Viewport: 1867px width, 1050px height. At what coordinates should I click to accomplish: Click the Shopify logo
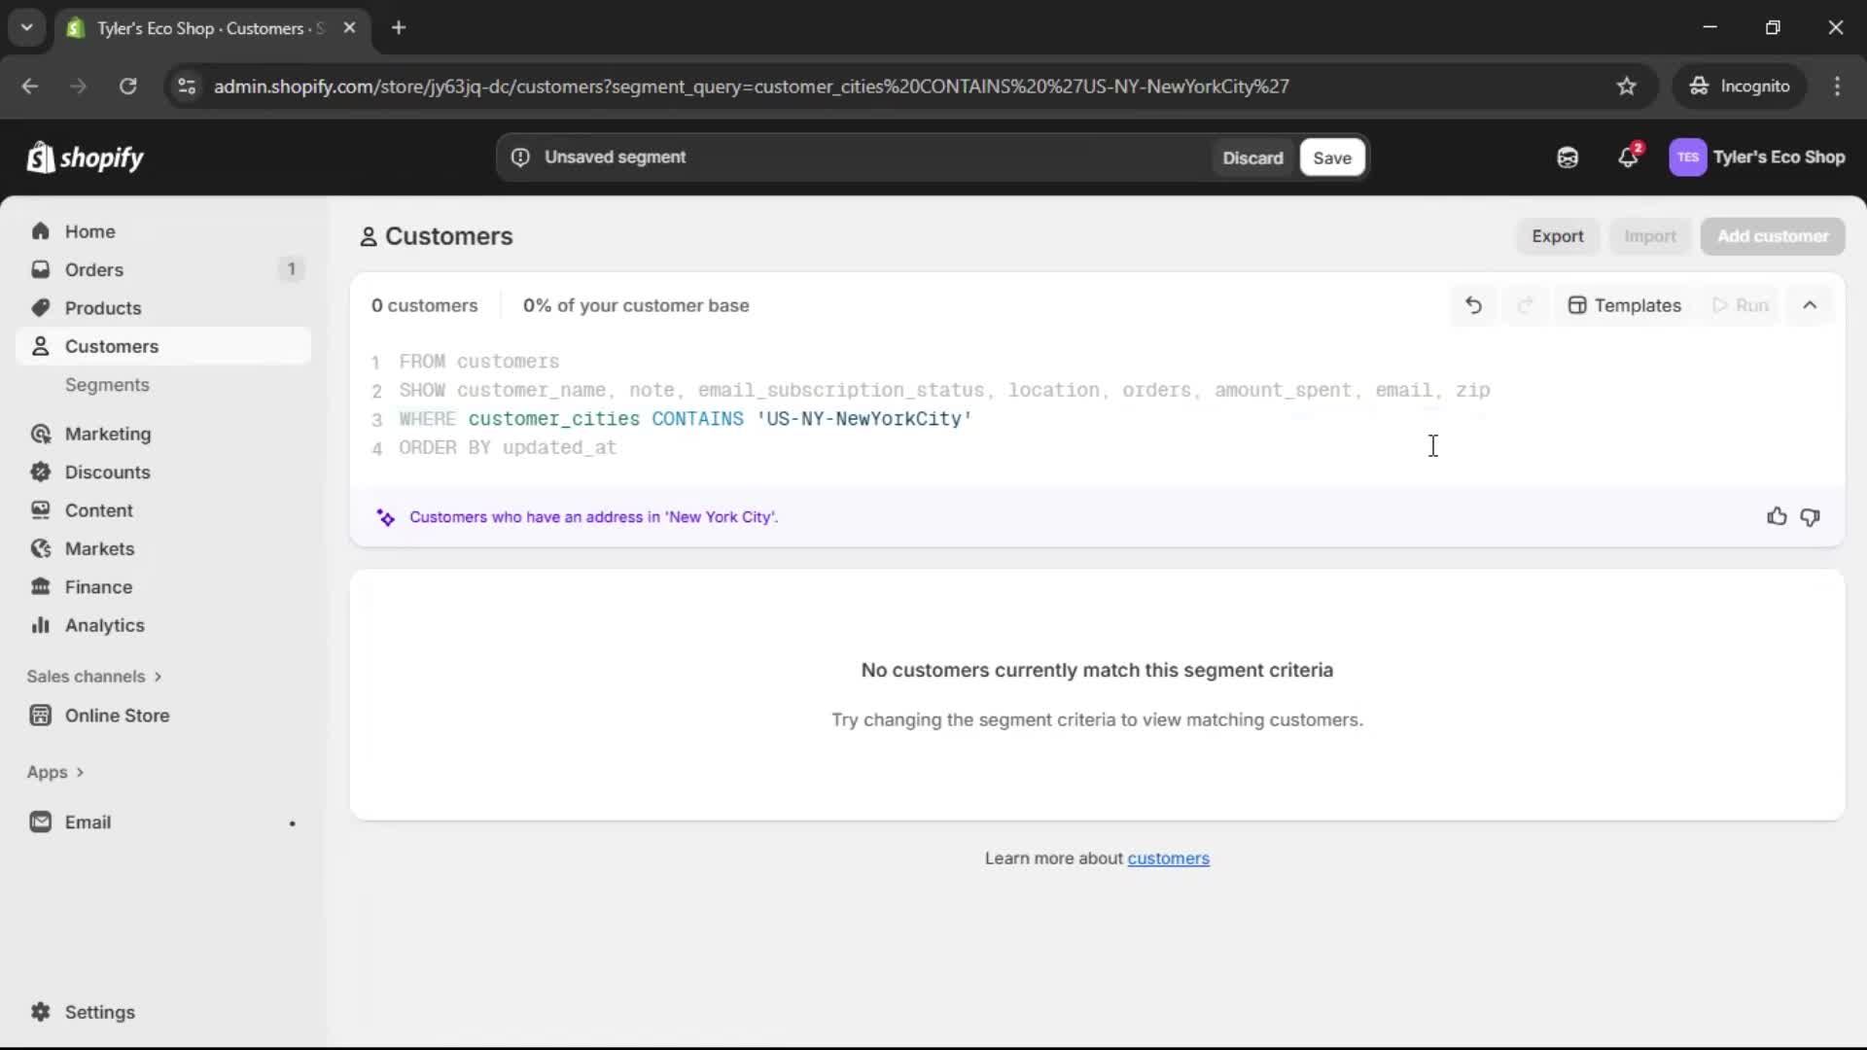(x=85, y=157)
